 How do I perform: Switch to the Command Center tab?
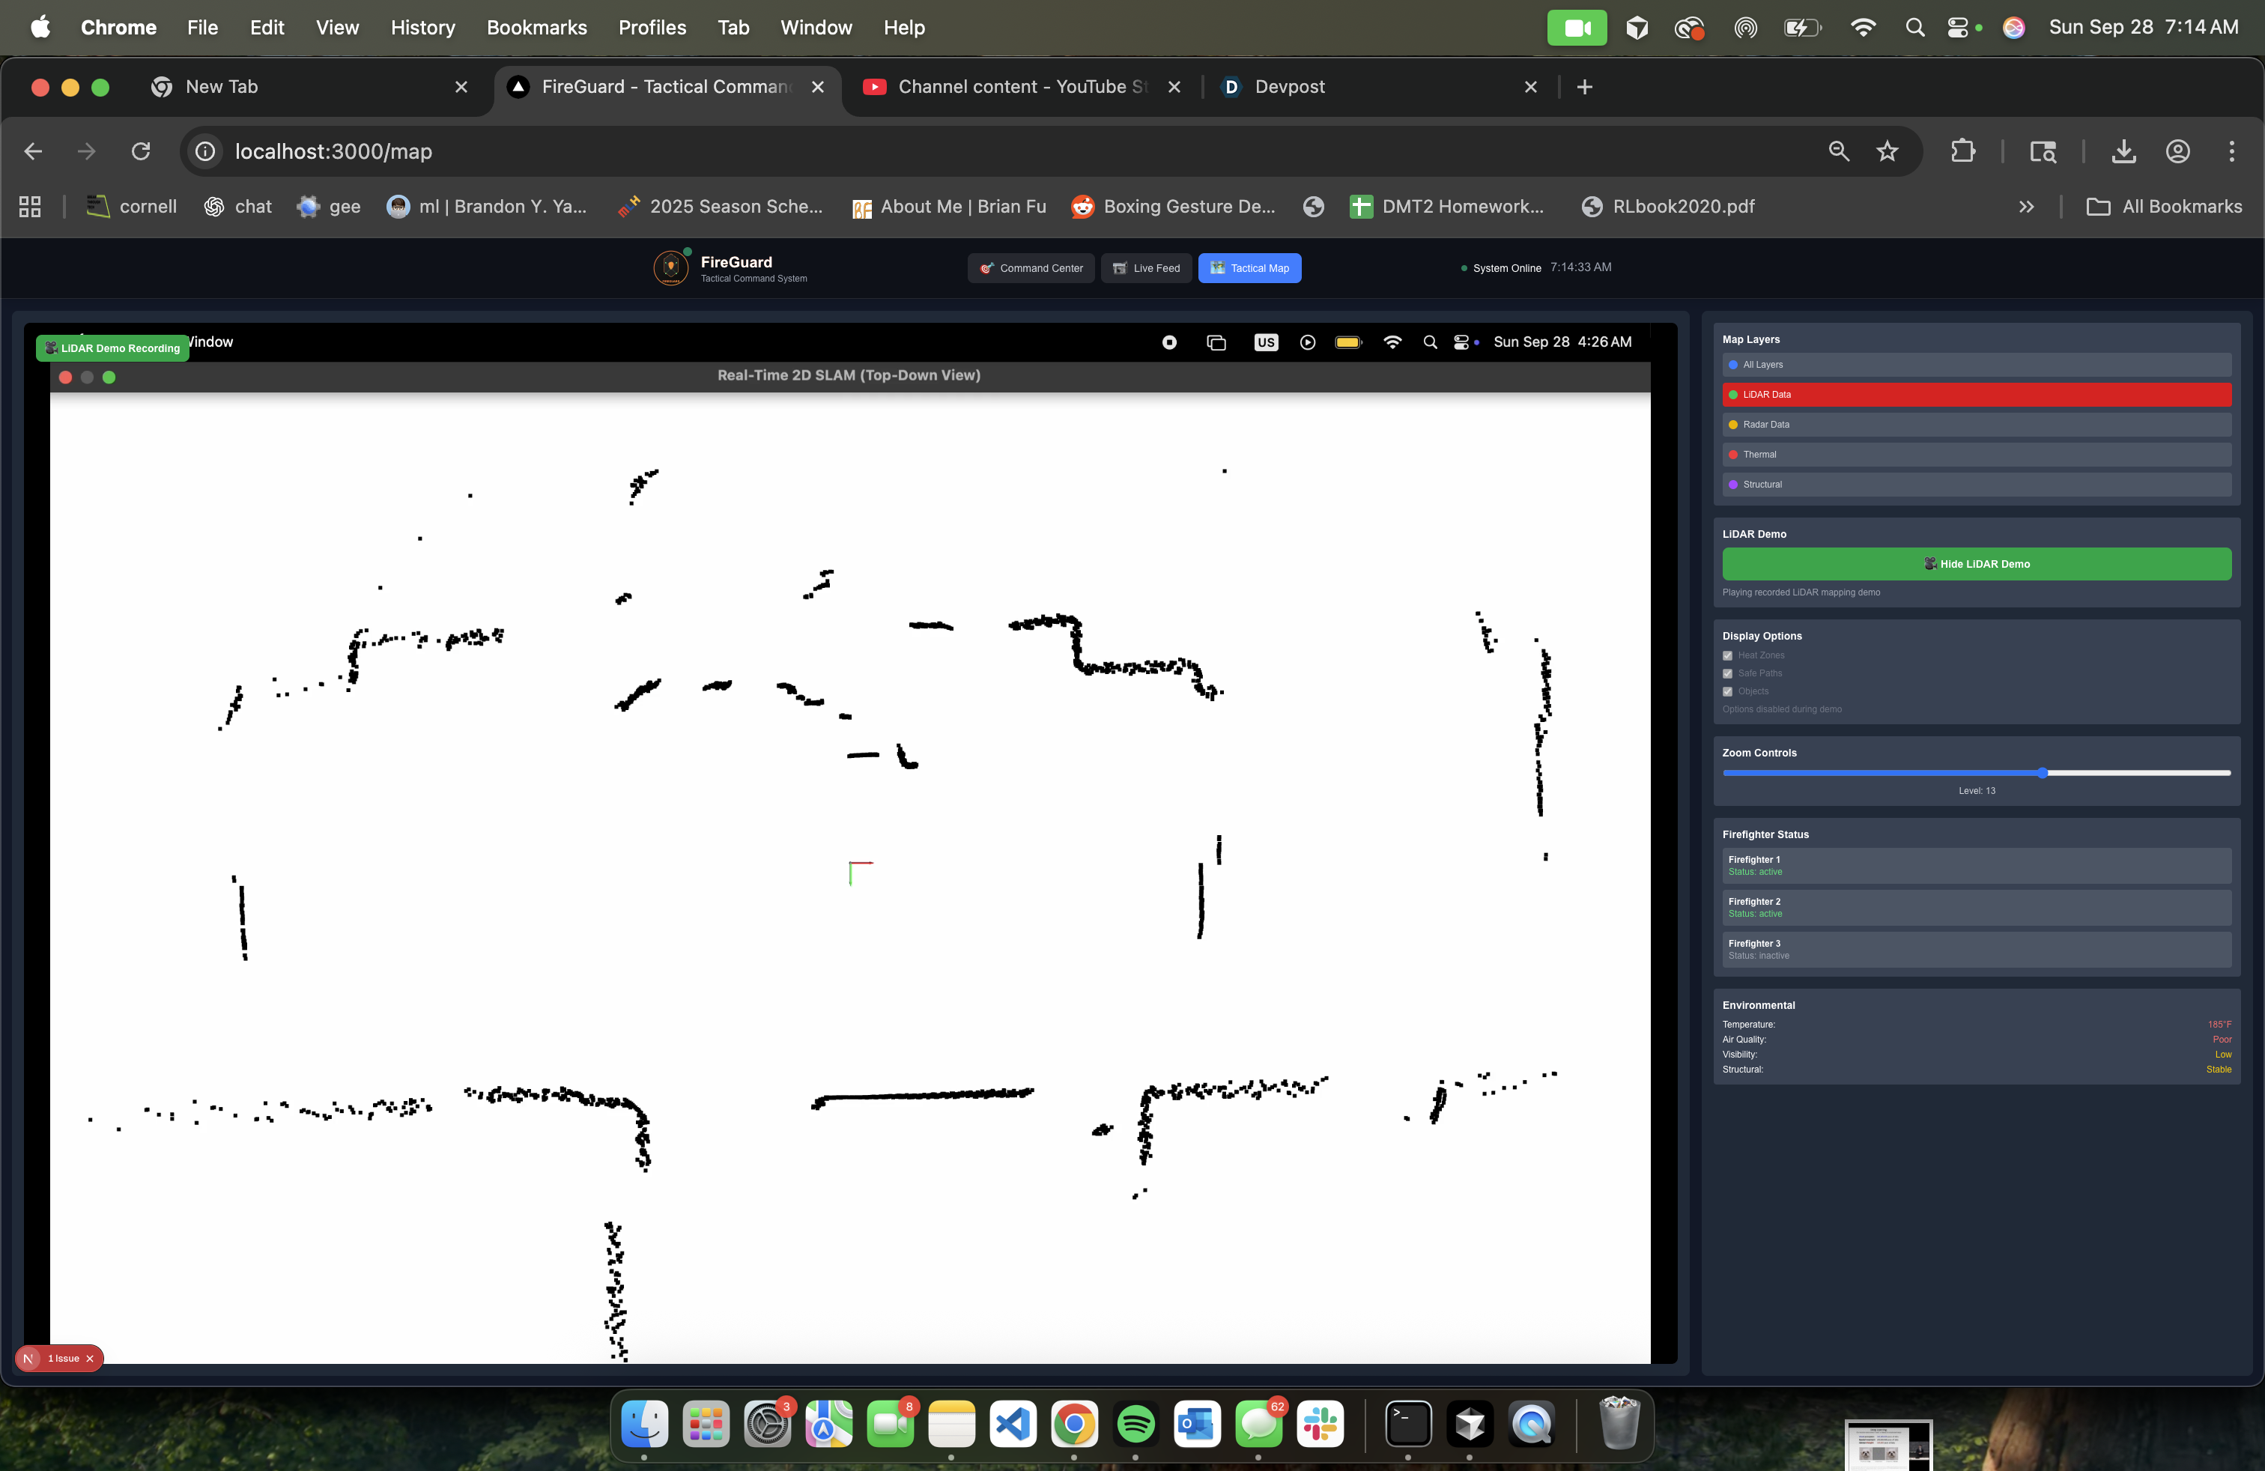(1031, 268)
